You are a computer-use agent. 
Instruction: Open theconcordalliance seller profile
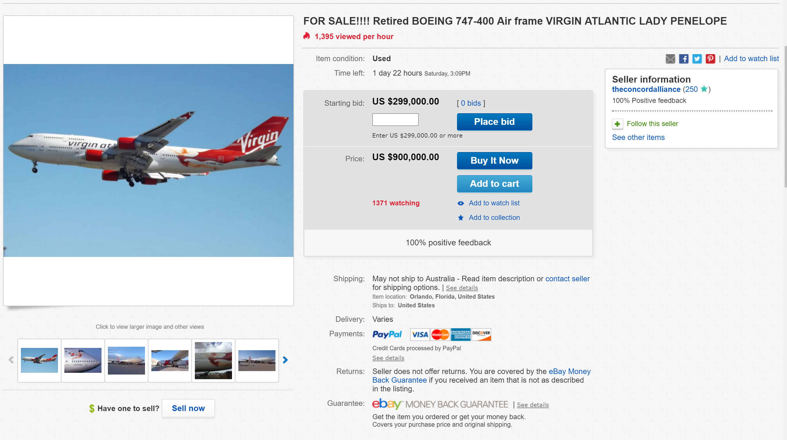pyautogui.click(x=646, y=89)
